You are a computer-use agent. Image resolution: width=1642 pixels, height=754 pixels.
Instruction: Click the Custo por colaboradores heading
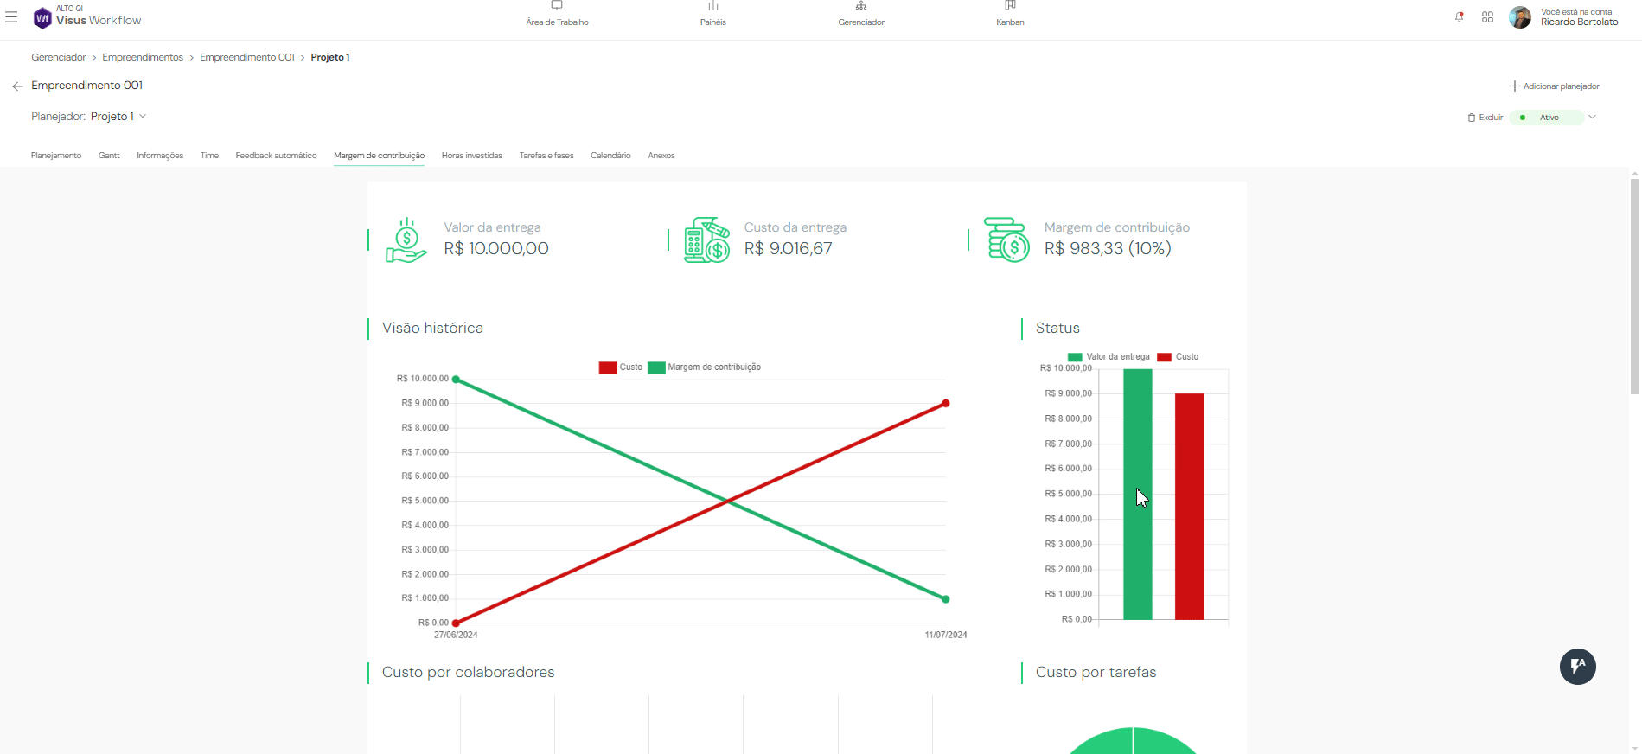click(468, 673)
